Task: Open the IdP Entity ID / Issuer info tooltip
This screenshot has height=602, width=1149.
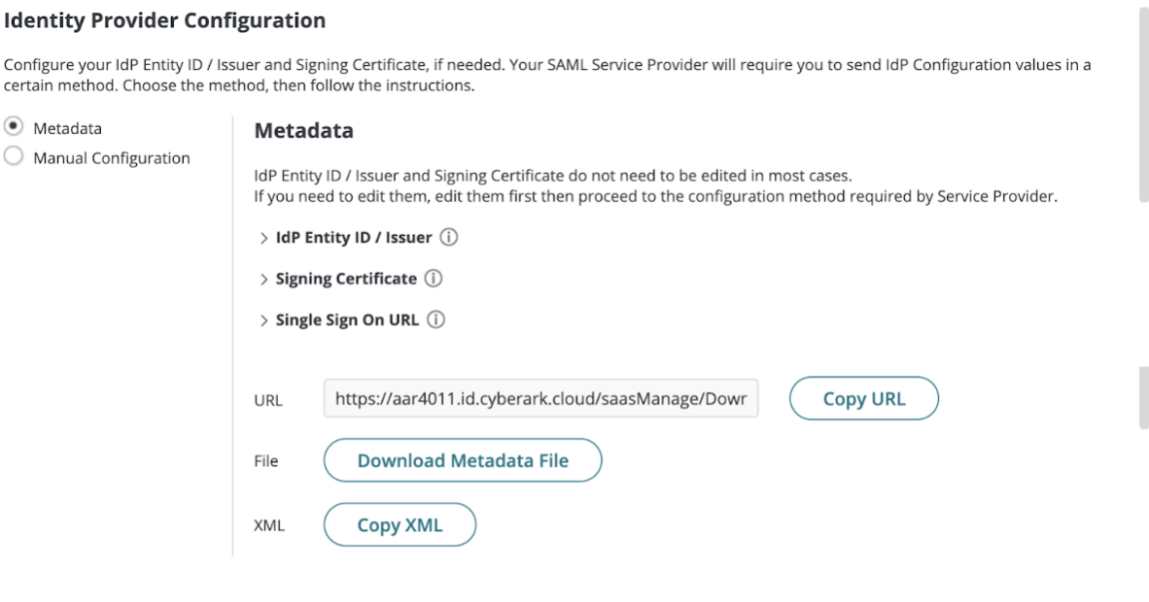Action: [449, 237]
